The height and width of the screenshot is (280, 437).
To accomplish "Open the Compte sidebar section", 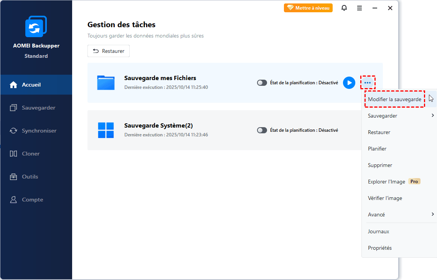I will point(36,200).
